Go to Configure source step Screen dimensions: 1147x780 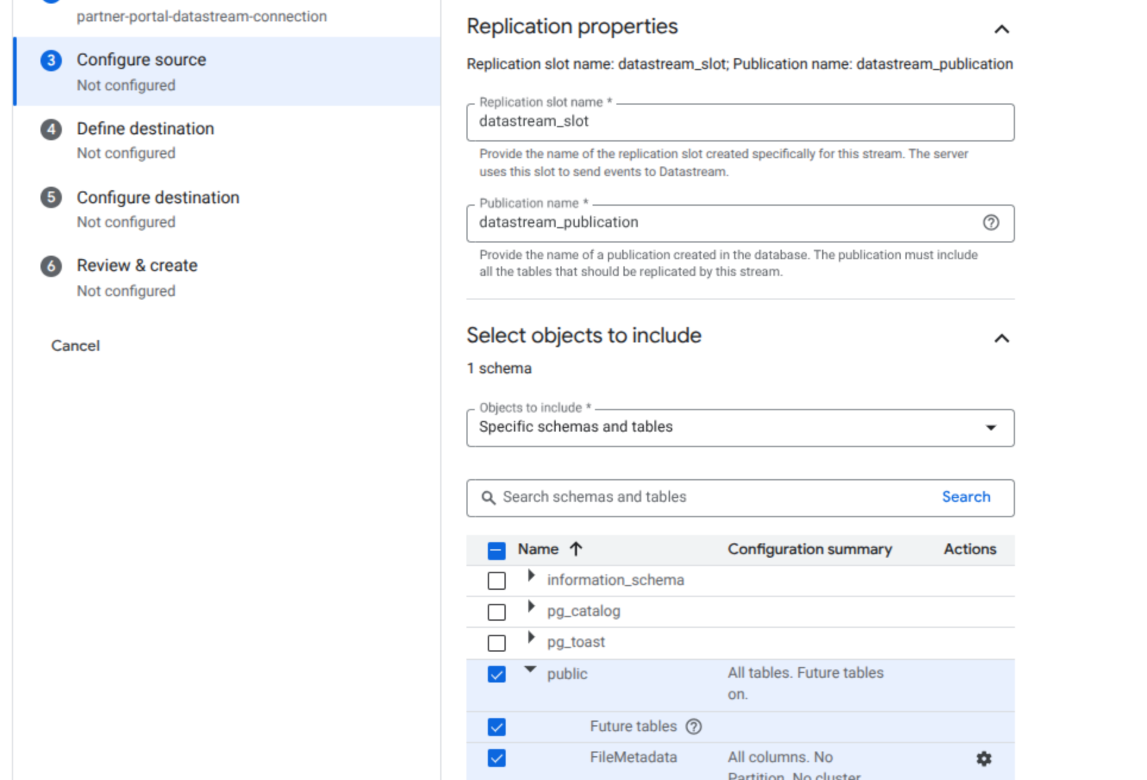coord(227,71)
